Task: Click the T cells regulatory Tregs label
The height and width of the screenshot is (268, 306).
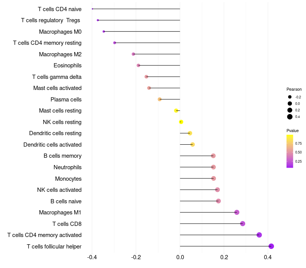Action: coord(50,20)
